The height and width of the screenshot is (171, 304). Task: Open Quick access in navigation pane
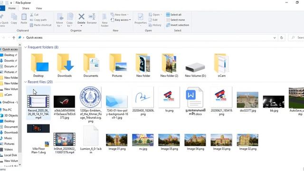point(9,49)
